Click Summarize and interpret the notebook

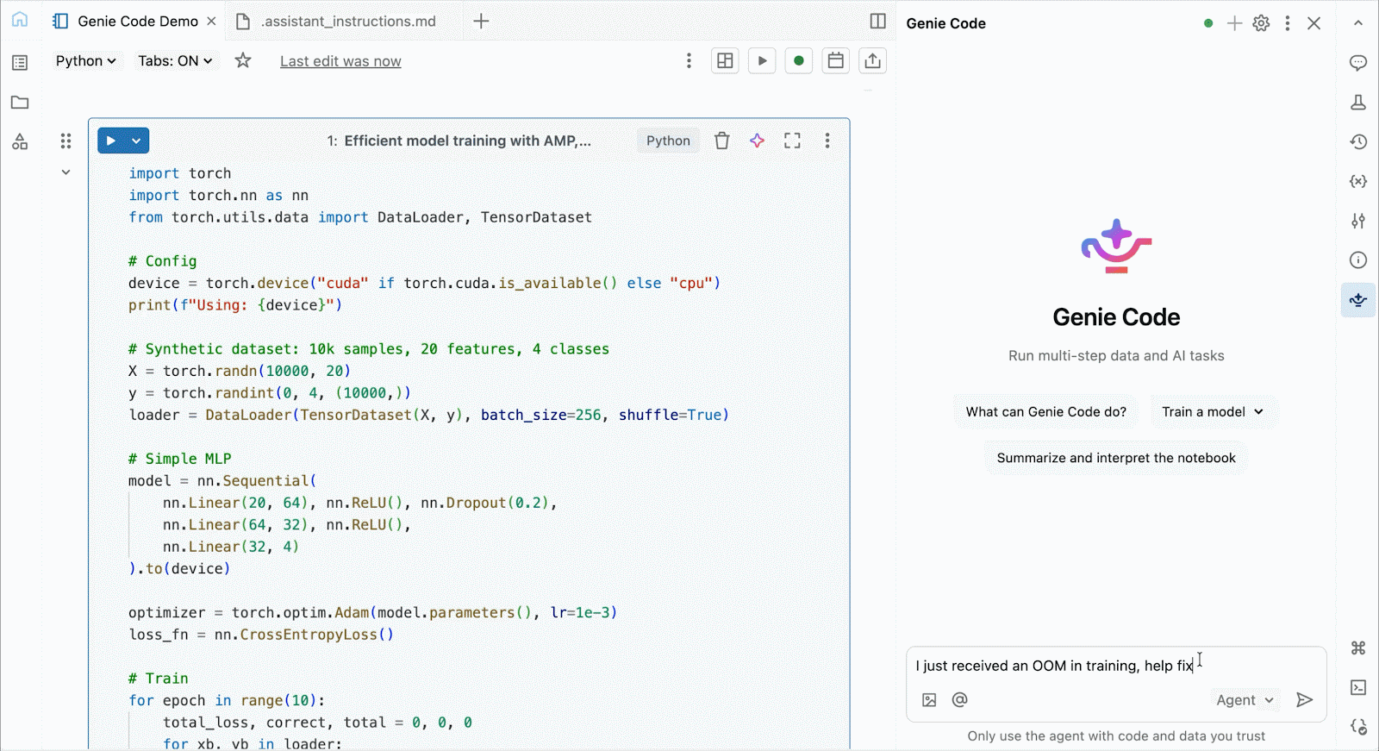pos(1115,458)
